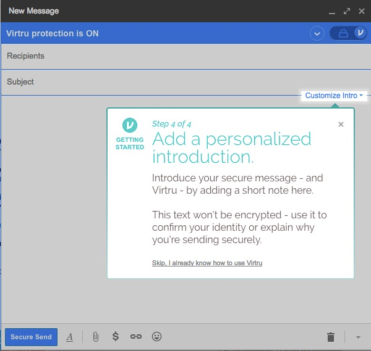Click the dollar sign send money icon
Image resolution: width=371 pixels, height=351 pixels.
[115, 337]
